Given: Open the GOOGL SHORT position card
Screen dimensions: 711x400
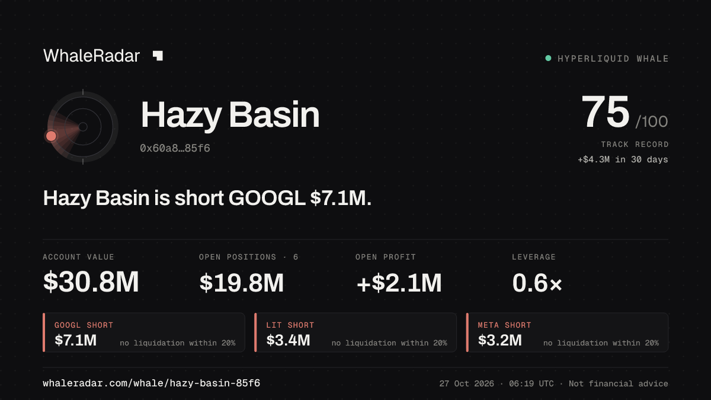Looking at the screenshot, I should 144,332.
